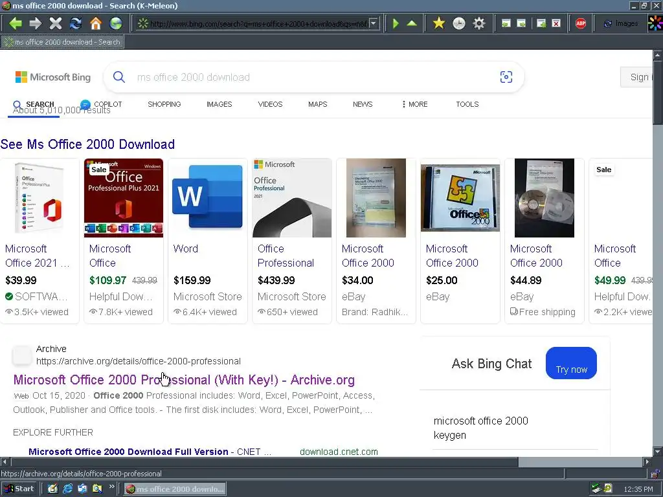
Task: Click the URL address field
Action: point(258,24)
